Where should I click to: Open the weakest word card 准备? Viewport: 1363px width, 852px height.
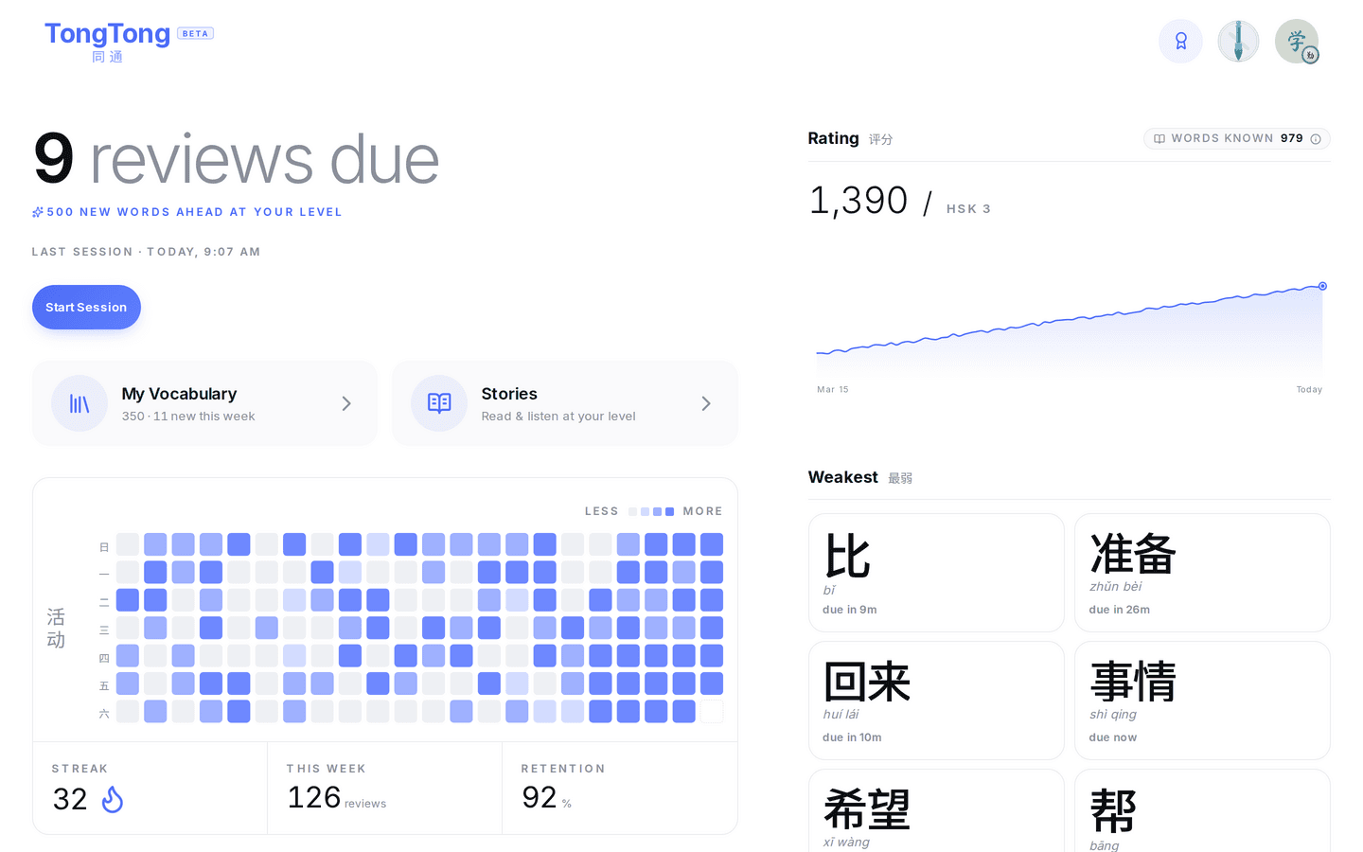point(1202,573)
